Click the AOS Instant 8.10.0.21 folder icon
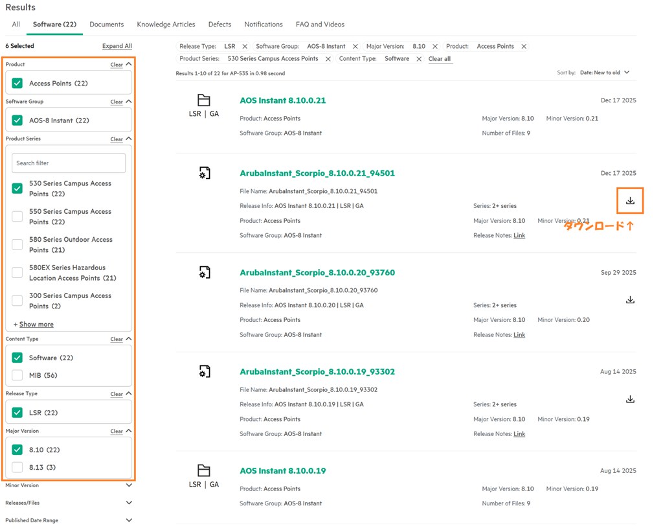 [204, 100]
